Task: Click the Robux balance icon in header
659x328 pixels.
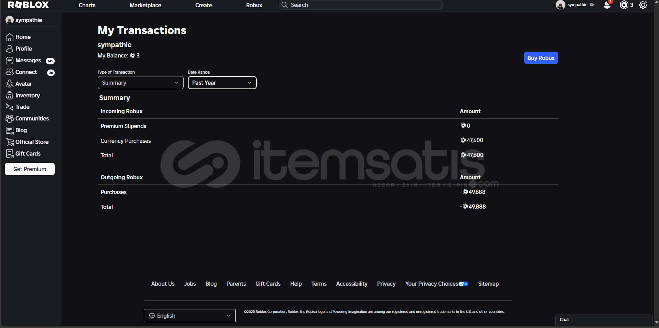Action: 624,5
